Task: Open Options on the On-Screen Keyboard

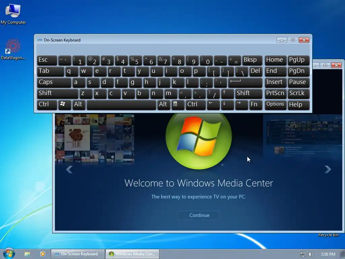Action: tap(276, 105)
